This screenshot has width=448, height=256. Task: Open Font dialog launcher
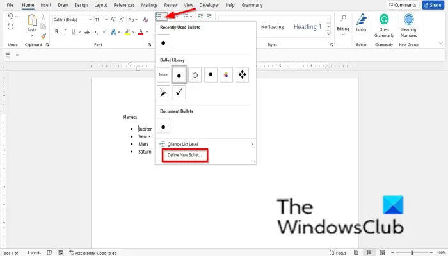point(149,45)
